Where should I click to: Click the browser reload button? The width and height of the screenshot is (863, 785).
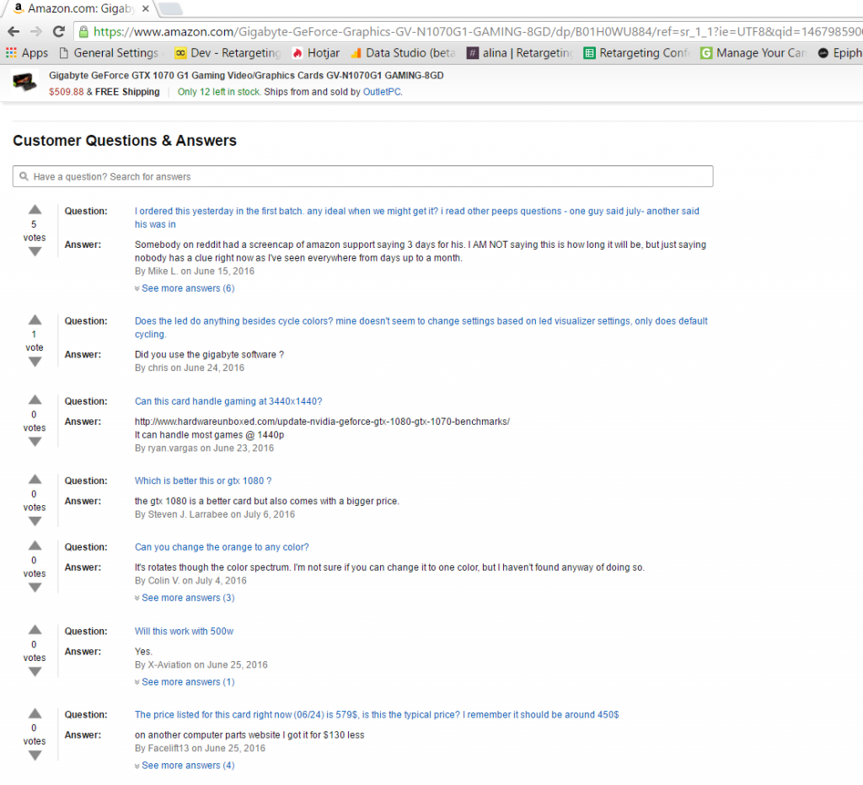[58, 31]
